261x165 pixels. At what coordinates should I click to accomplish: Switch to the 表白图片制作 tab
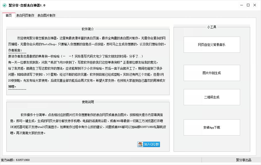[x=47, y=15]
